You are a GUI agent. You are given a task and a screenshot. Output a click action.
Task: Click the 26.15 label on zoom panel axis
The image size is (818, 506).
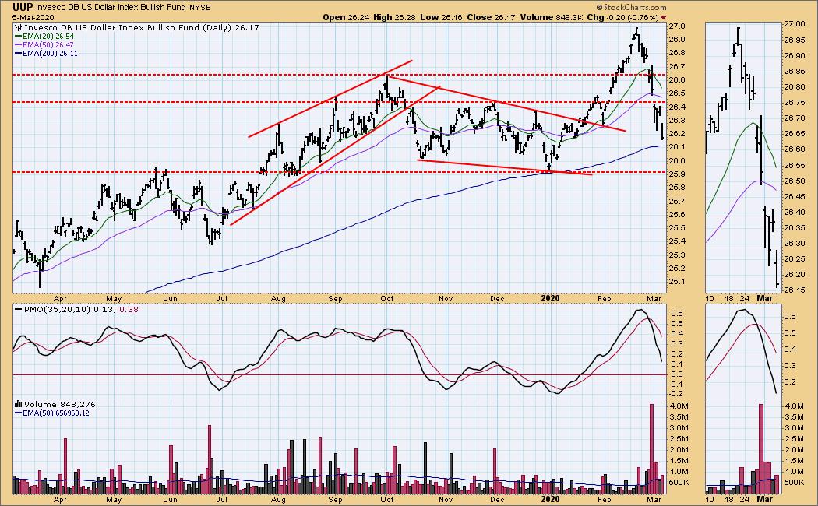(794, 290)
